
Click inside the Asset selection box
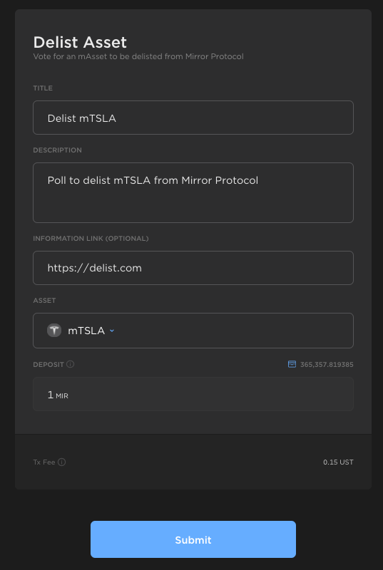point(193,331)
